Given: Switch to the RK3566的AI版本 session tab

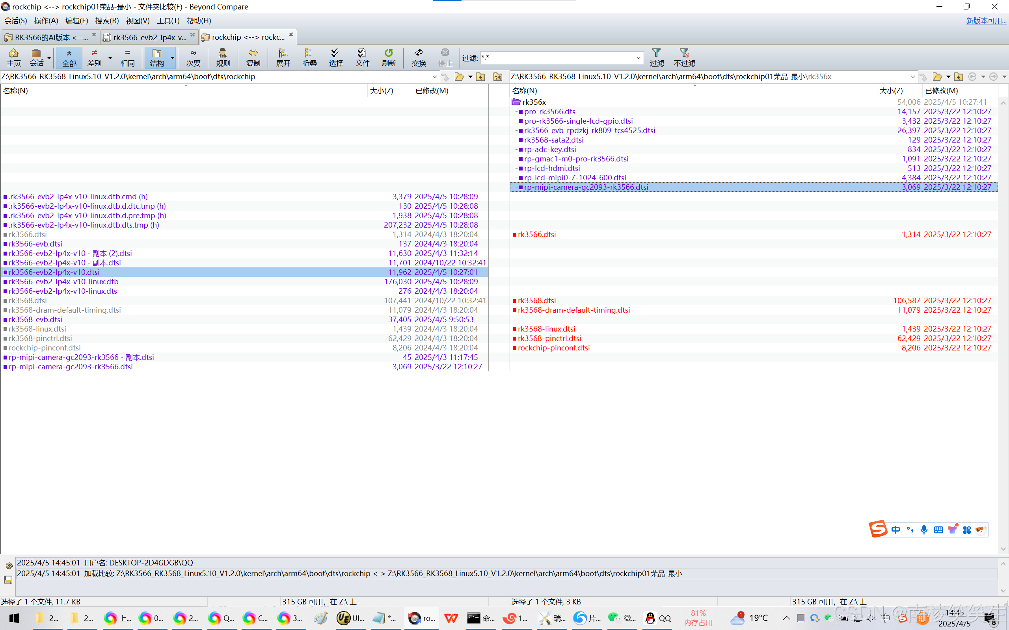Looking at the screenshot, I should click(51, 37).
